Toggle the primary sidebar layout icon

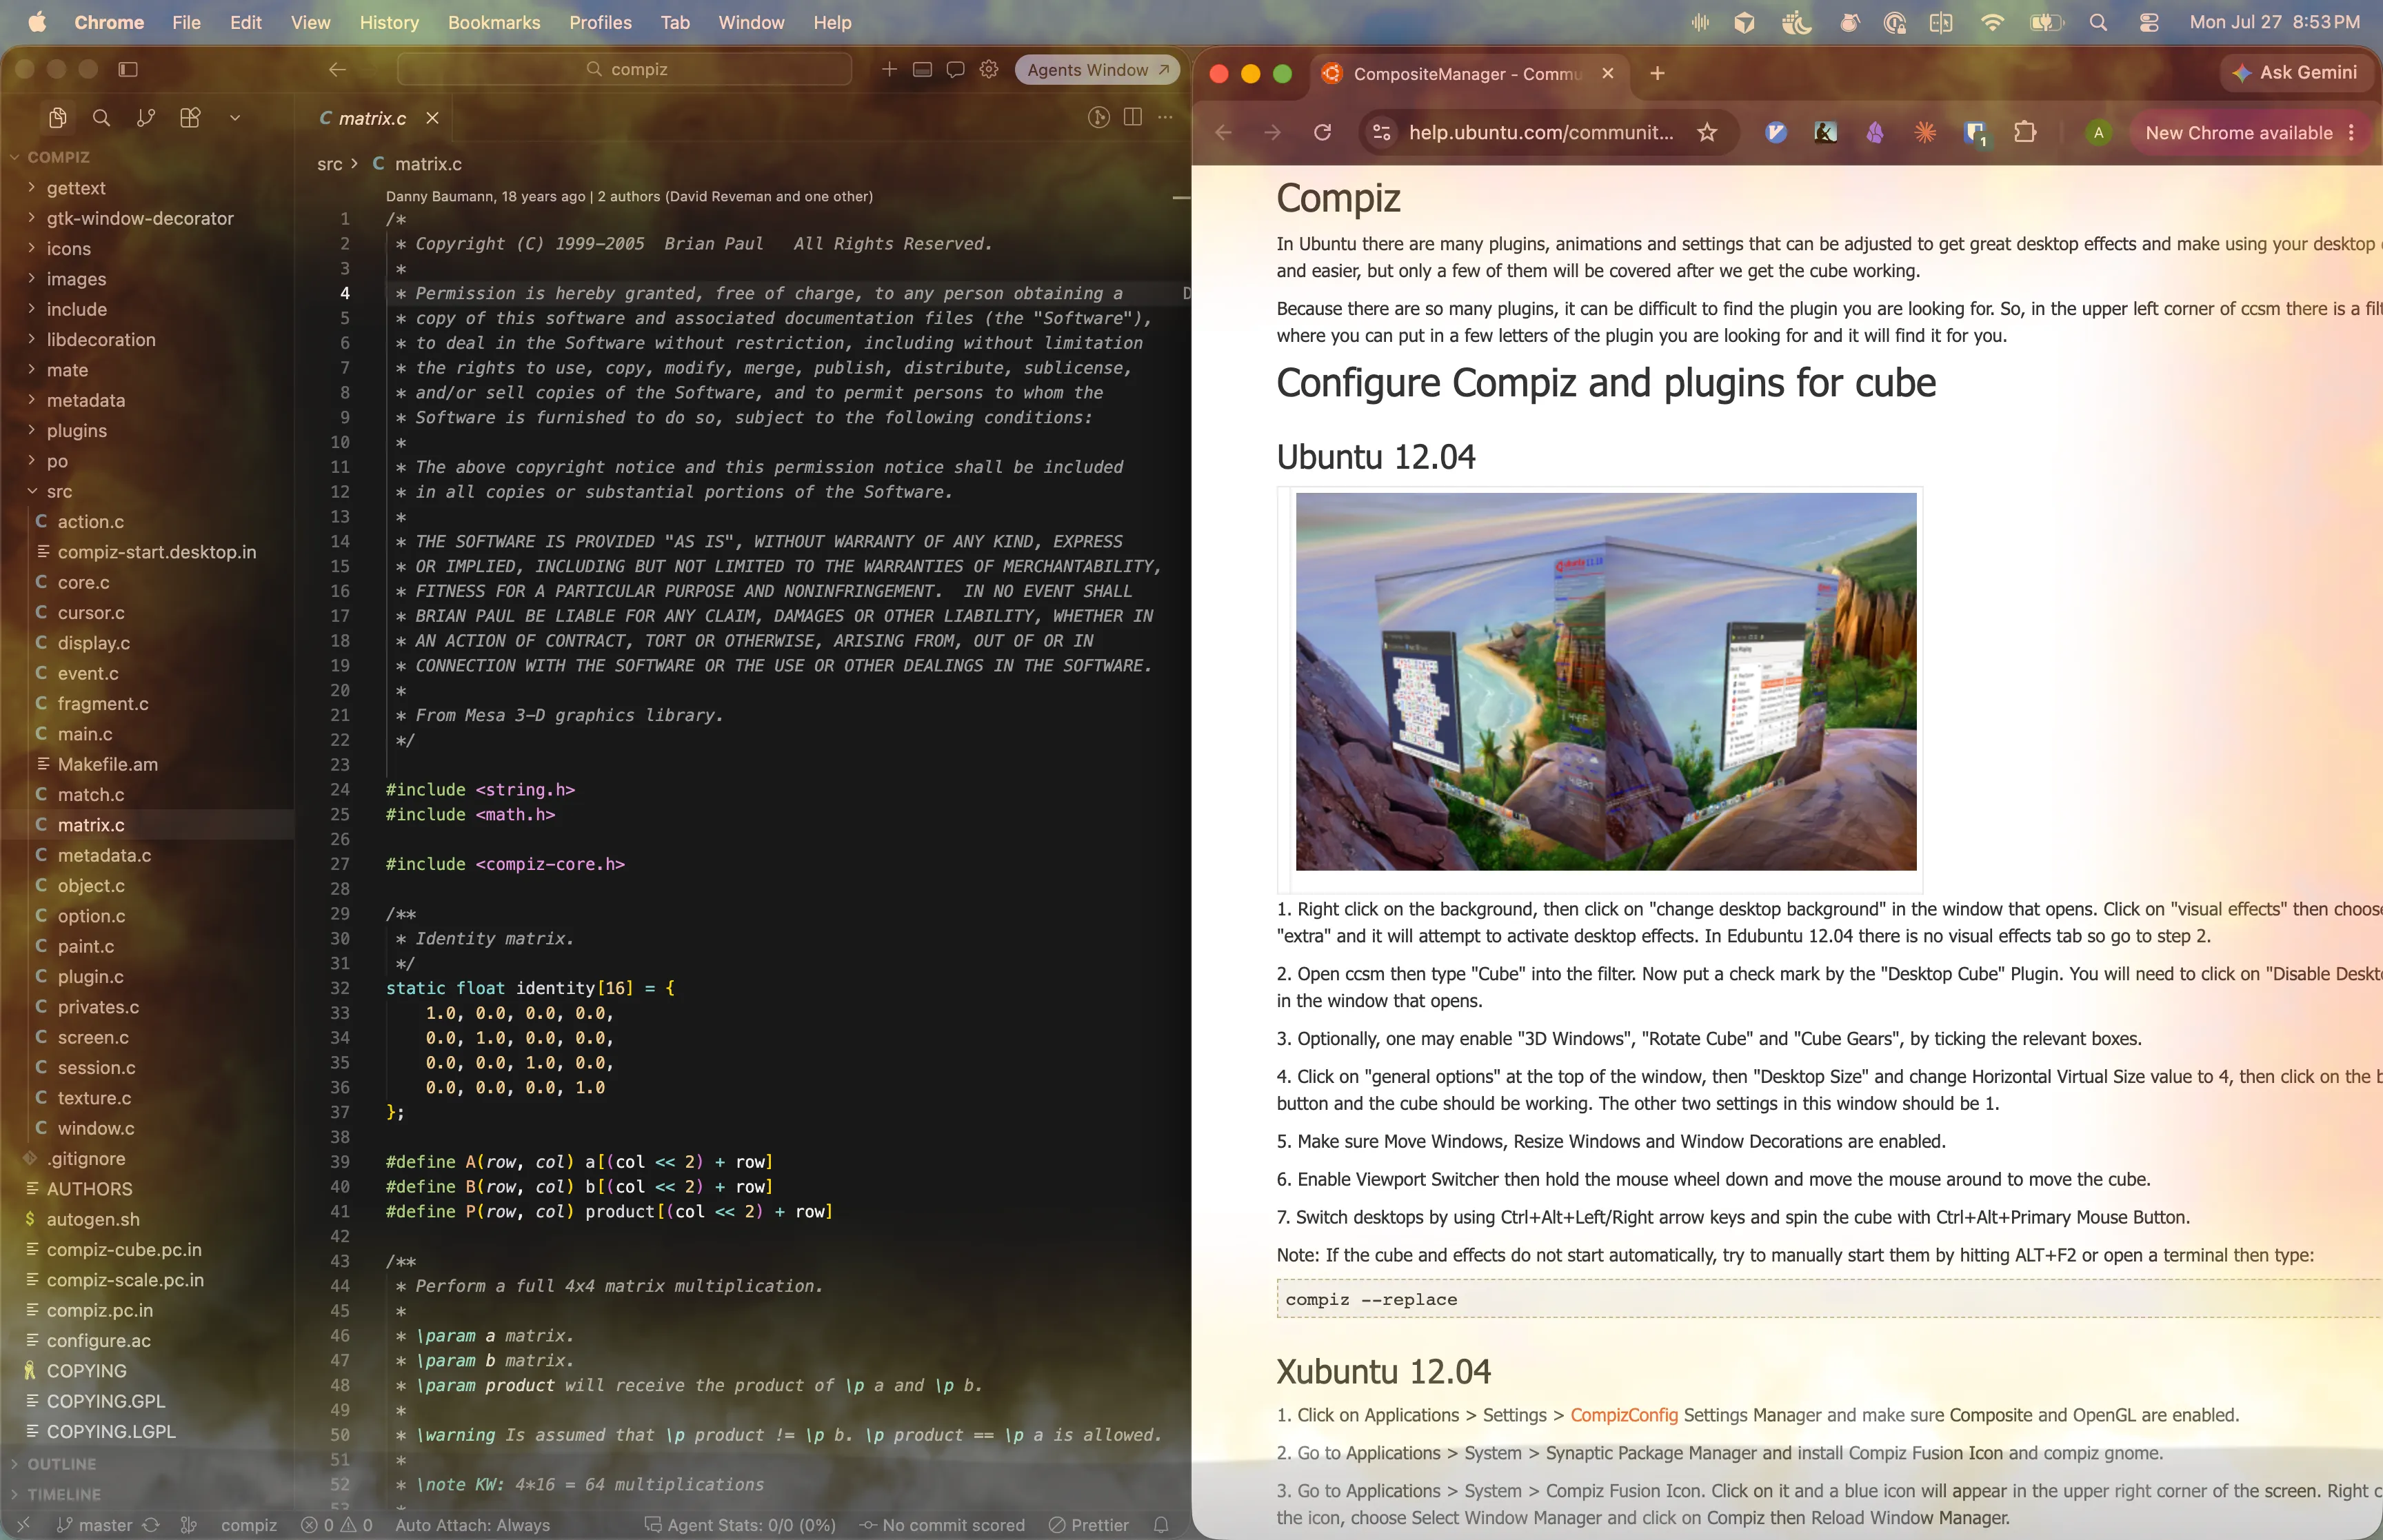pyautogui.click(x=128, y=69)
